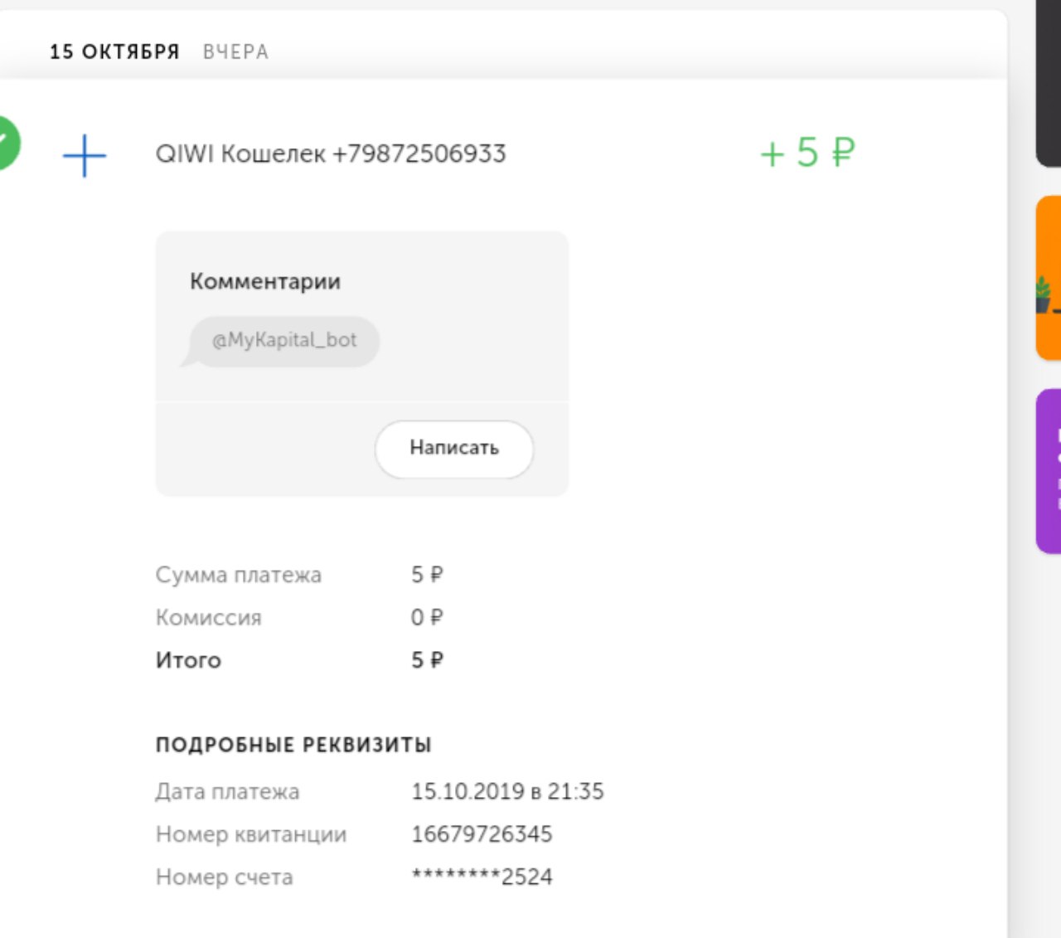Select the Итого 5 ₽ value
The width and height of the screenshot is (1061, 938).
[427, 660]
